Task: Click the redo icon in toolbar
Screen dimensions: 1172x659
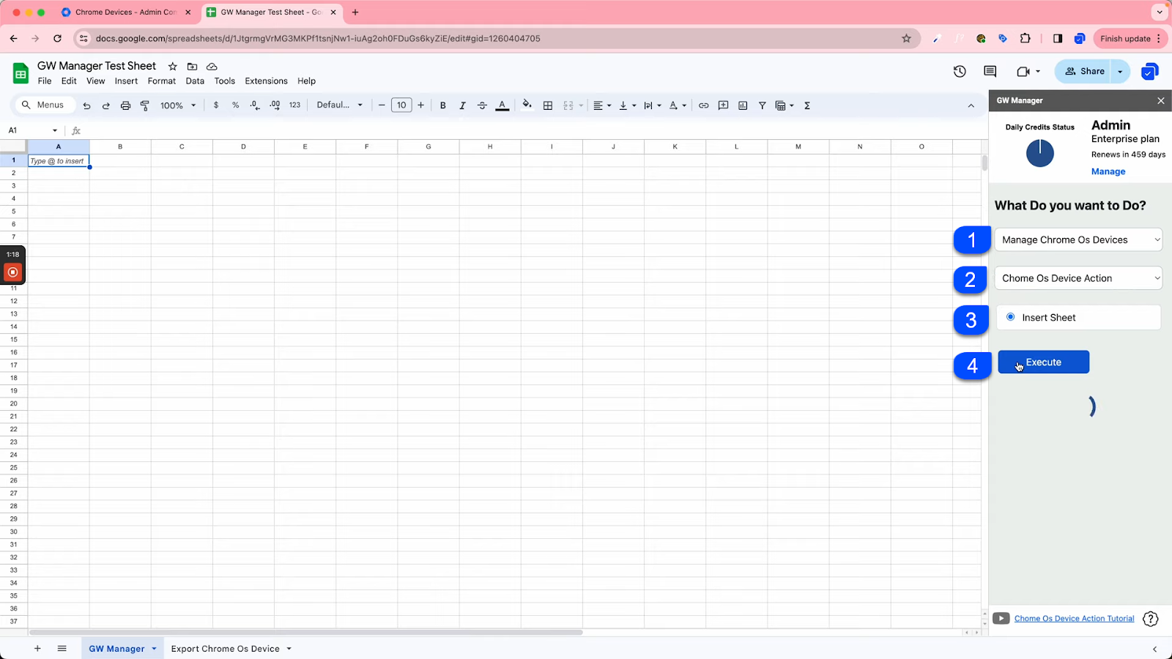Action: click(106, 105)
